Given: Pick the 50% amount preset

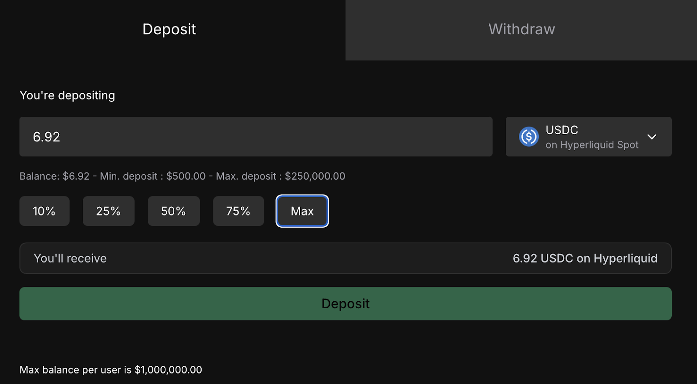Looking at the screenshot, I should coord(173,211).
